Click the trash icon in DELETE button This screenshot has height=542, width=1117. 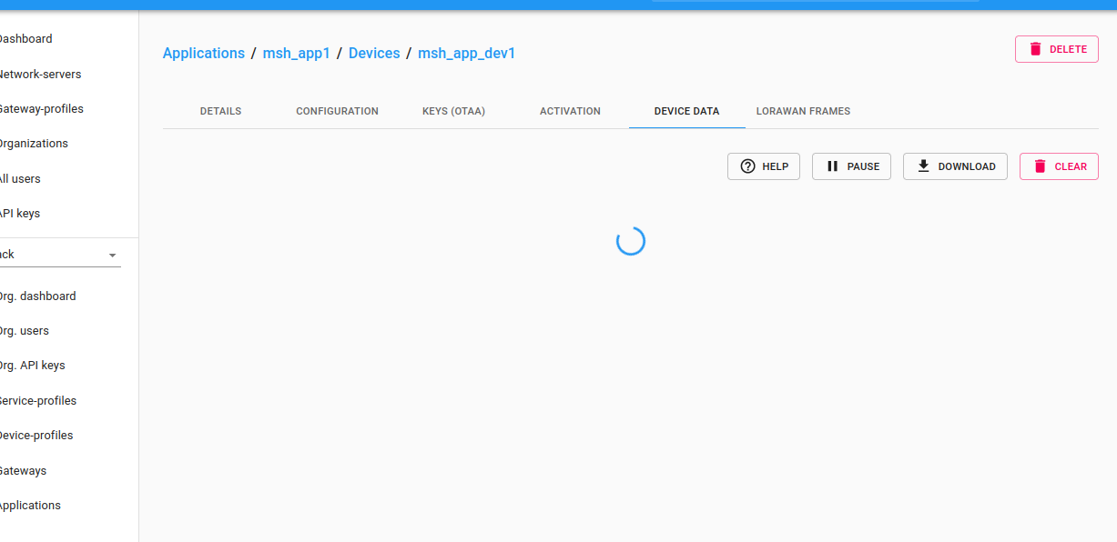tap(1035, 49)
